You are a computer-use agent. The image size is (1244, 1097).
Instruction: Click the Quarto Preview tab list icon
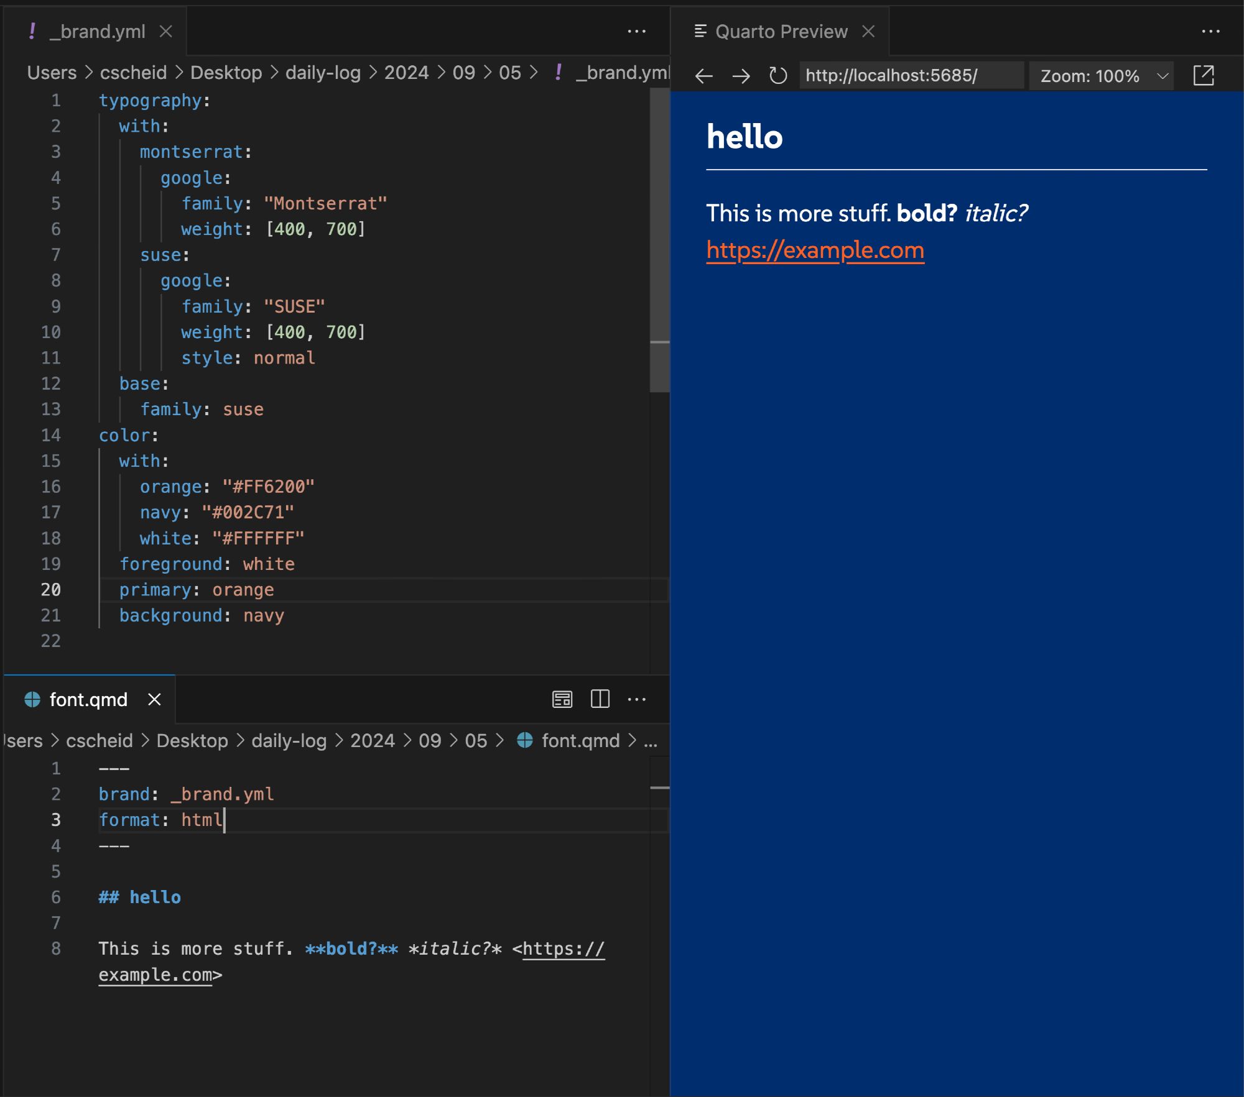coord(700,31)
